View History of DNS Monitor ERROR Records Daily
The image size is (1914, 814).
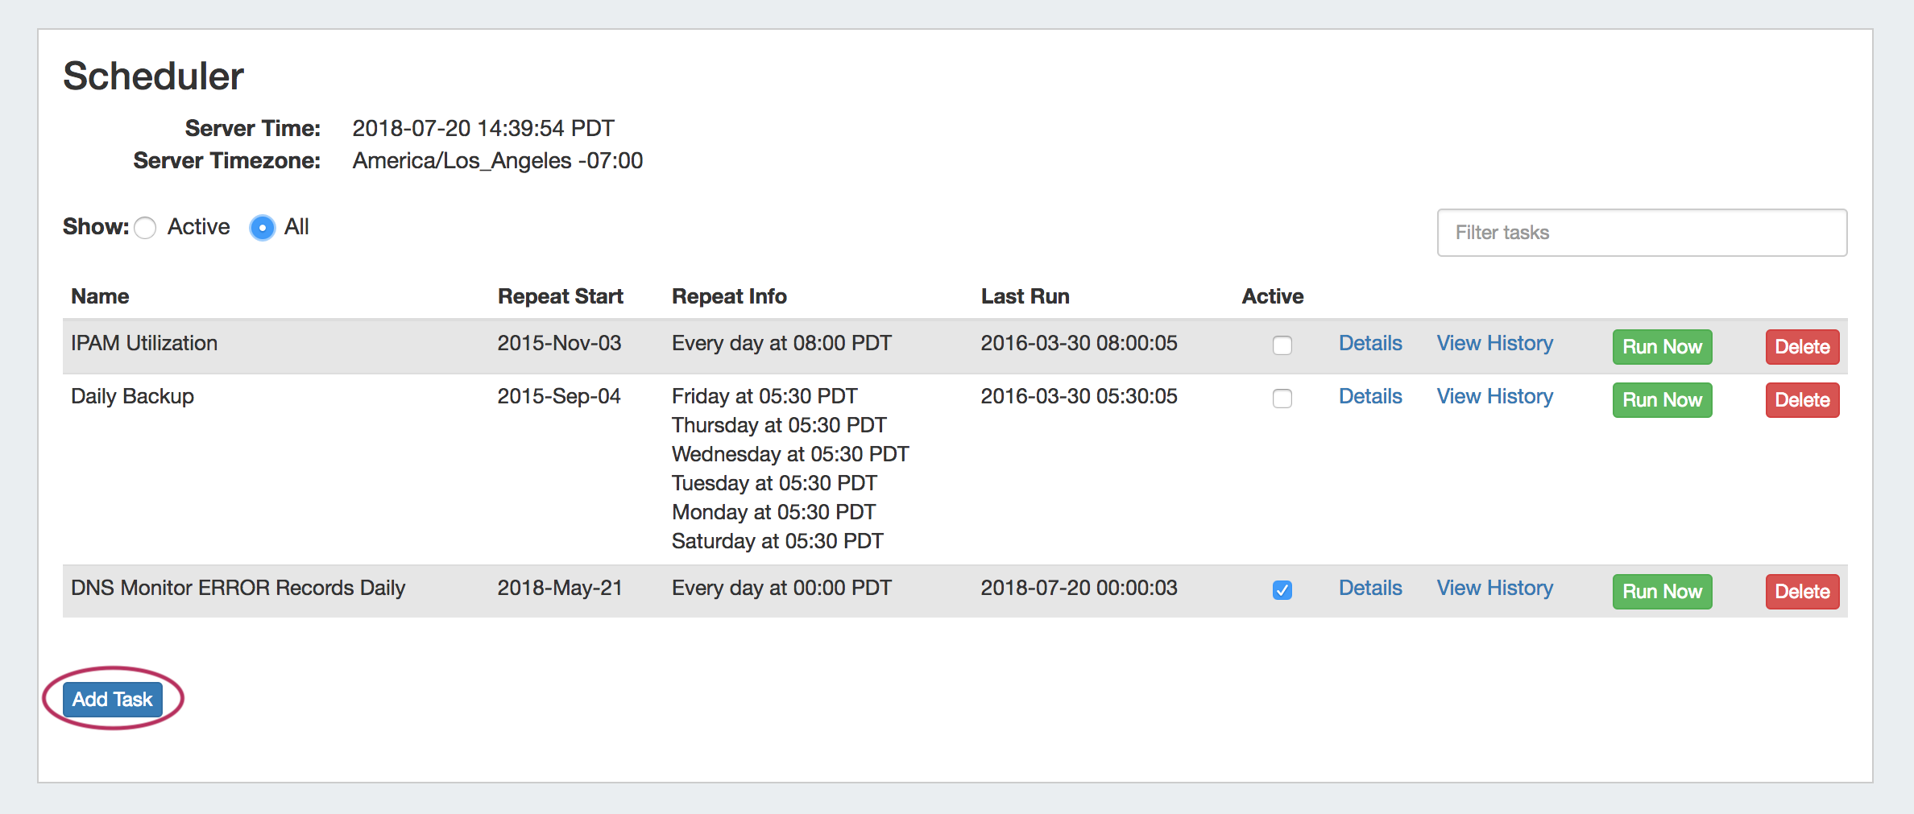pyautogui.click(x=1494, y=589)
